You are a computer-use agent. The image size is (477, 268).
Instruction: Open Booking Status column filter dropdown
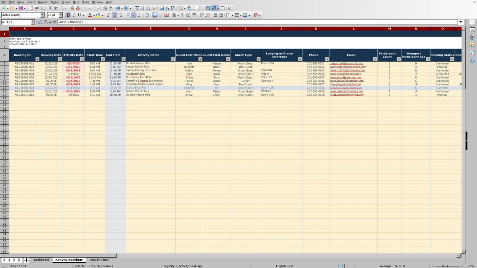pos(452,59)
